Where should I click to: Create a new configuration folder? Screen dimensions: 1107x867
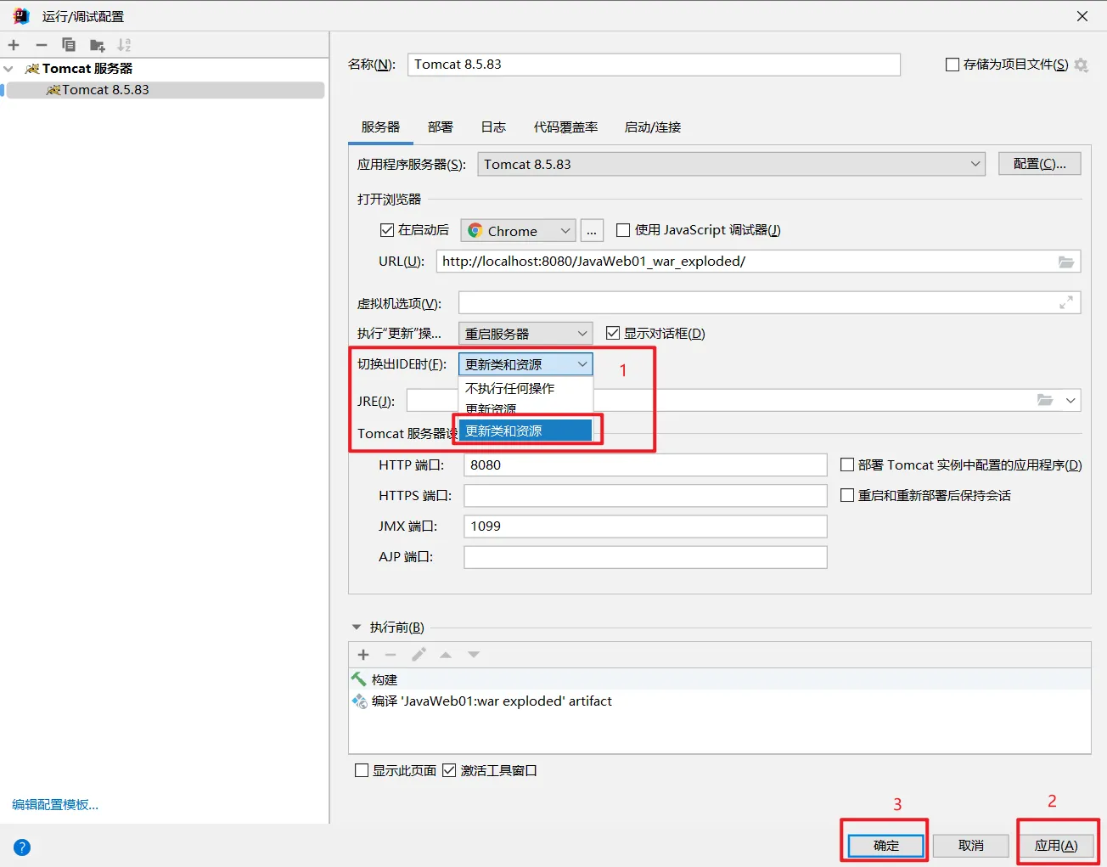tap(97, 45)
